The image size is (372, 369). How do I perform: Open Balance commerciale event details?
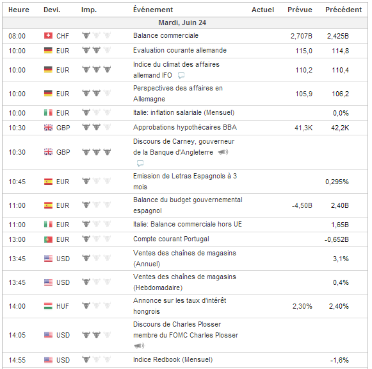tap(166, 35)
